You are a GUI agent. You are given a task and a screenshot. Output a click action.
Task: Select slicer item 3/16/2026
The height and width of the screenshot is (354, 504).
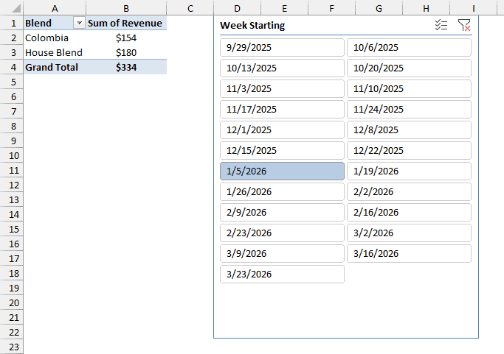[x=409, y=254]
